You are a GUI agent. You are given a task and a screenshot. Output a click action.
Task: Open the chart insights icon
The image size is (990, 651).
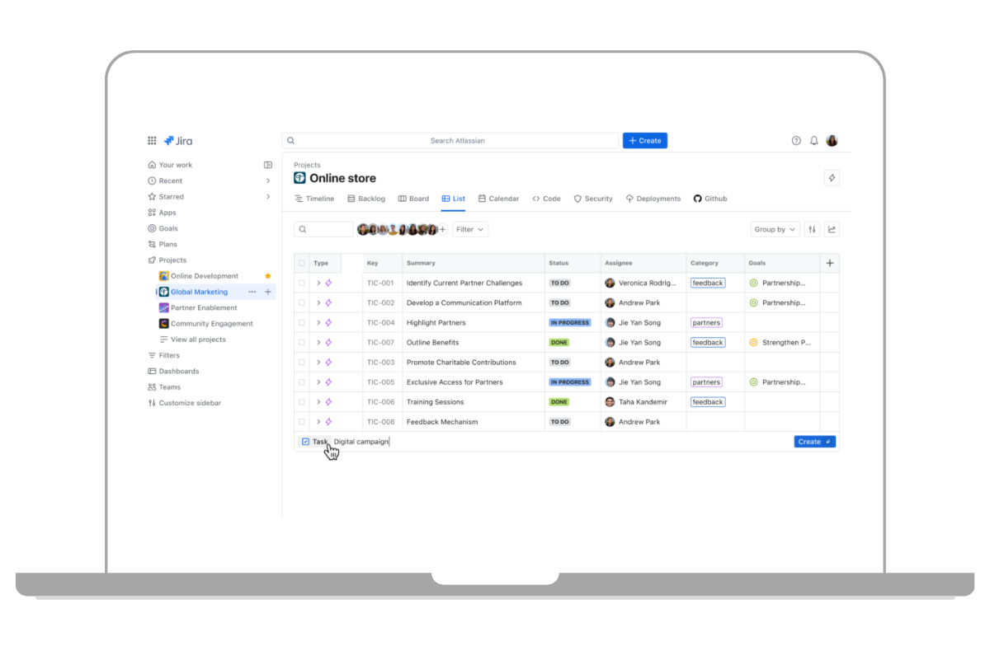click(832, 230)
